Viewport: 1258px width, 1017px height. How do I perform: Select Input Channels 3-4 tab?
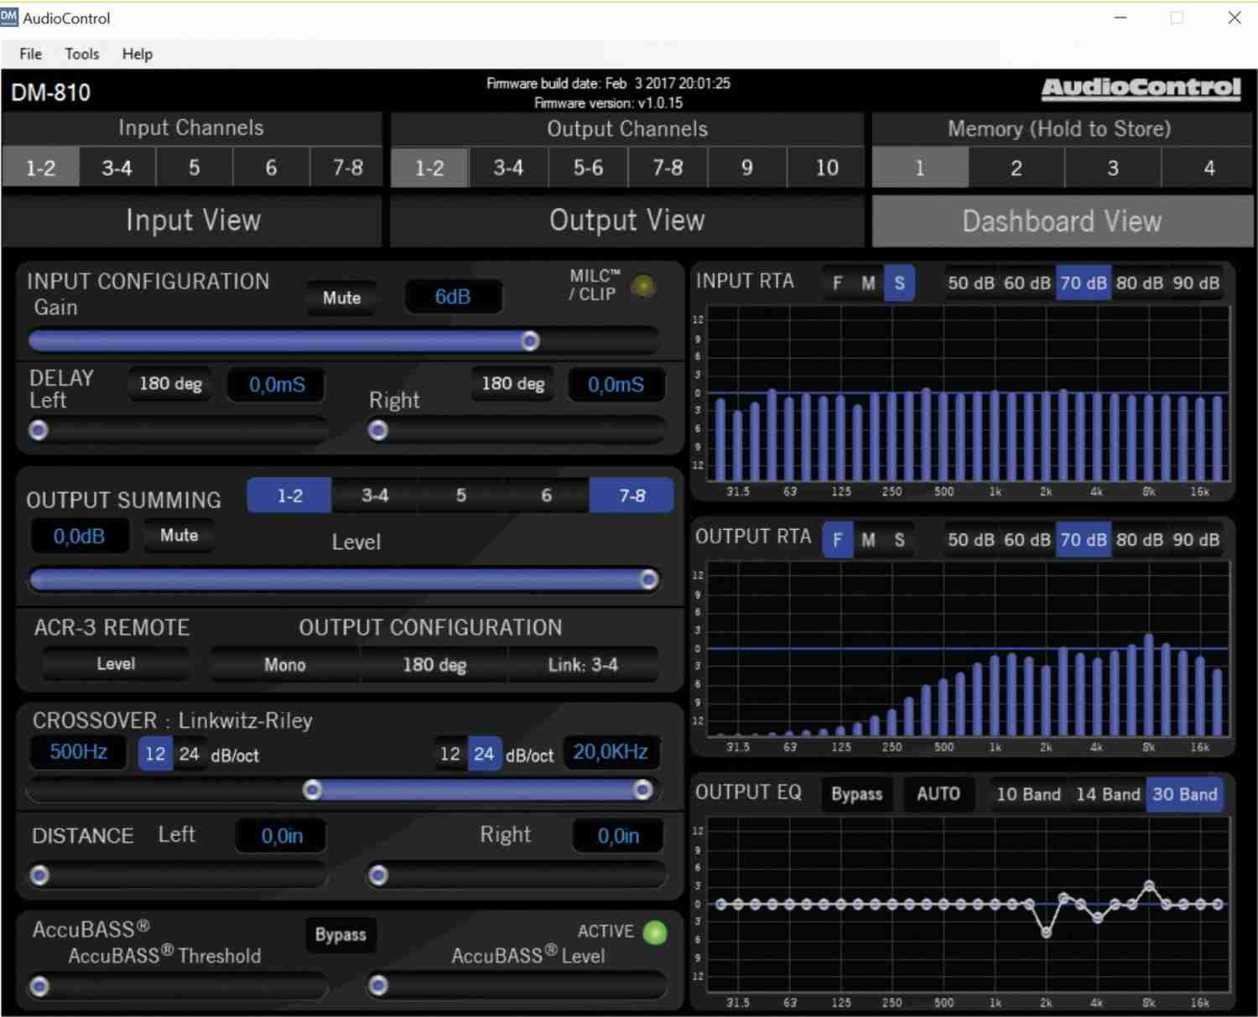[x=117, y=168]
